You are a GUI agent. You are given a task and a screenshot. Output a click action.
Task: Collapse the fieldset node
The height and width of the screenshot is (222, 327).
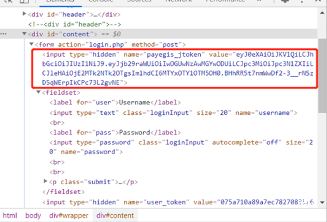pos(39,93)
